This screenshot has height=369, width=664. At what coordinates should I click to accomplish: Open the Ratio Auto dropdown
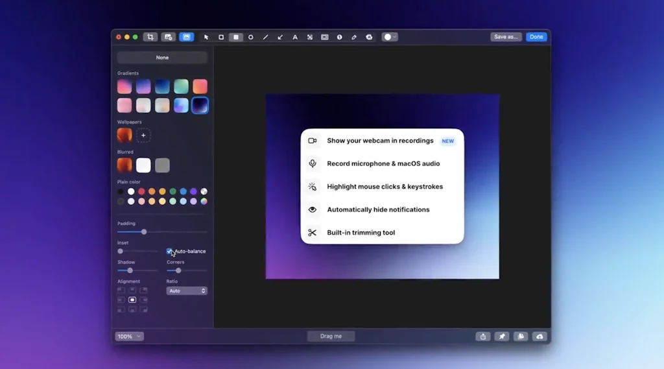(x=187, y=291)
